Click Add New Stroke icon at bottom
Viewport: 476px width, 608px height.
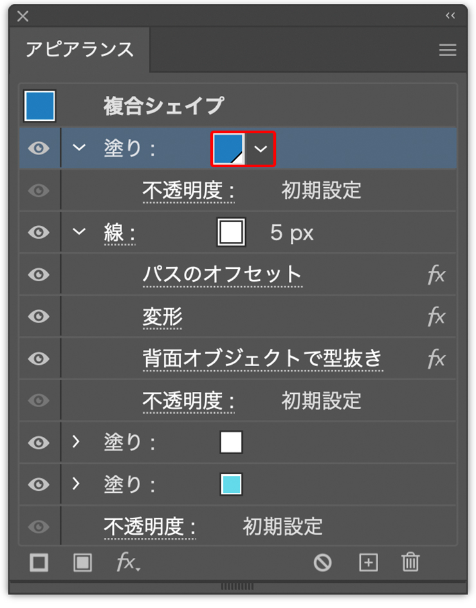coord(39,563)
